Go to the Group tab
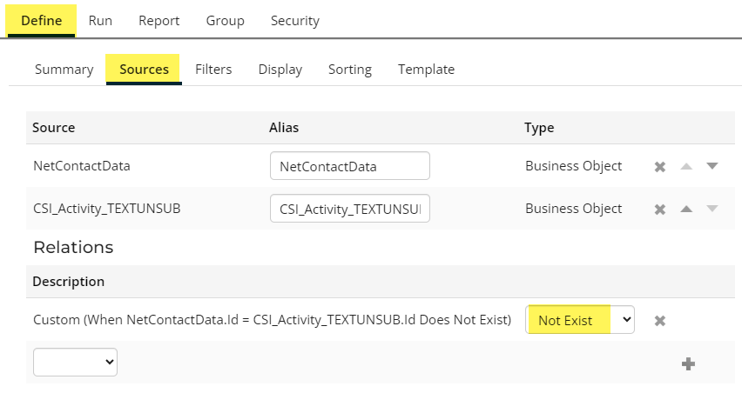This screenshot has height=393, width=742. pos(225,20)
